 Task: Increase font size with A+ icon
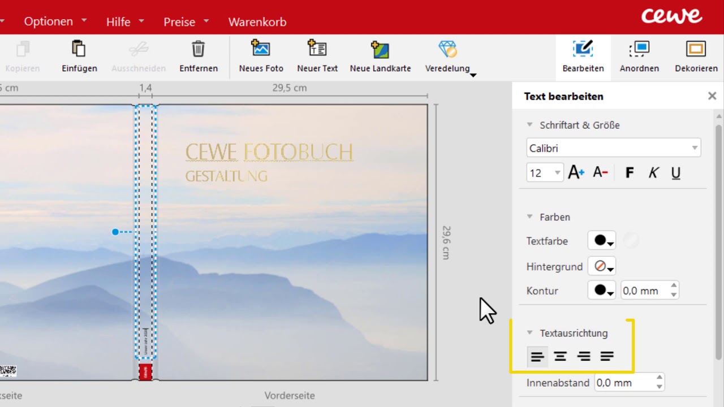click(576, 173)
